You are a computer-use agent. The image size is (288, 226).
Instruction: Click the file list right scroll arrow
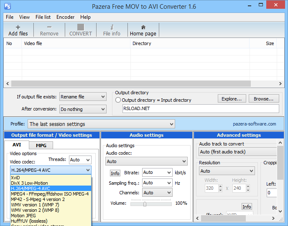point(280,83)
